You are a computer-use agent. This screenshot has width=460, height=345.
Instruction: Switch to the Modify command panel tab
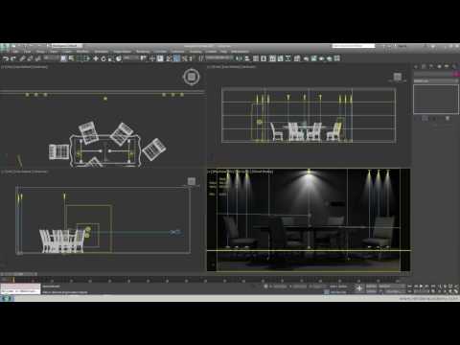(x=424, y=66)
